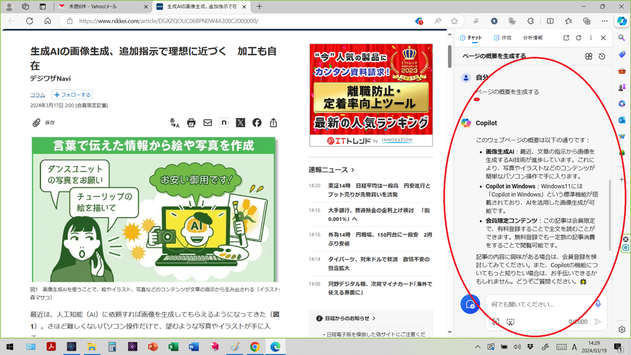Open the sidebar Search icon
This screenshot has width=631, height=355.
click(622, 38)
